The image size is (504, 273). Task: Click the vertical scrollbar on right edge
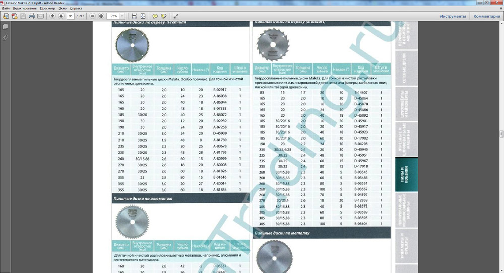coord(502,133)
